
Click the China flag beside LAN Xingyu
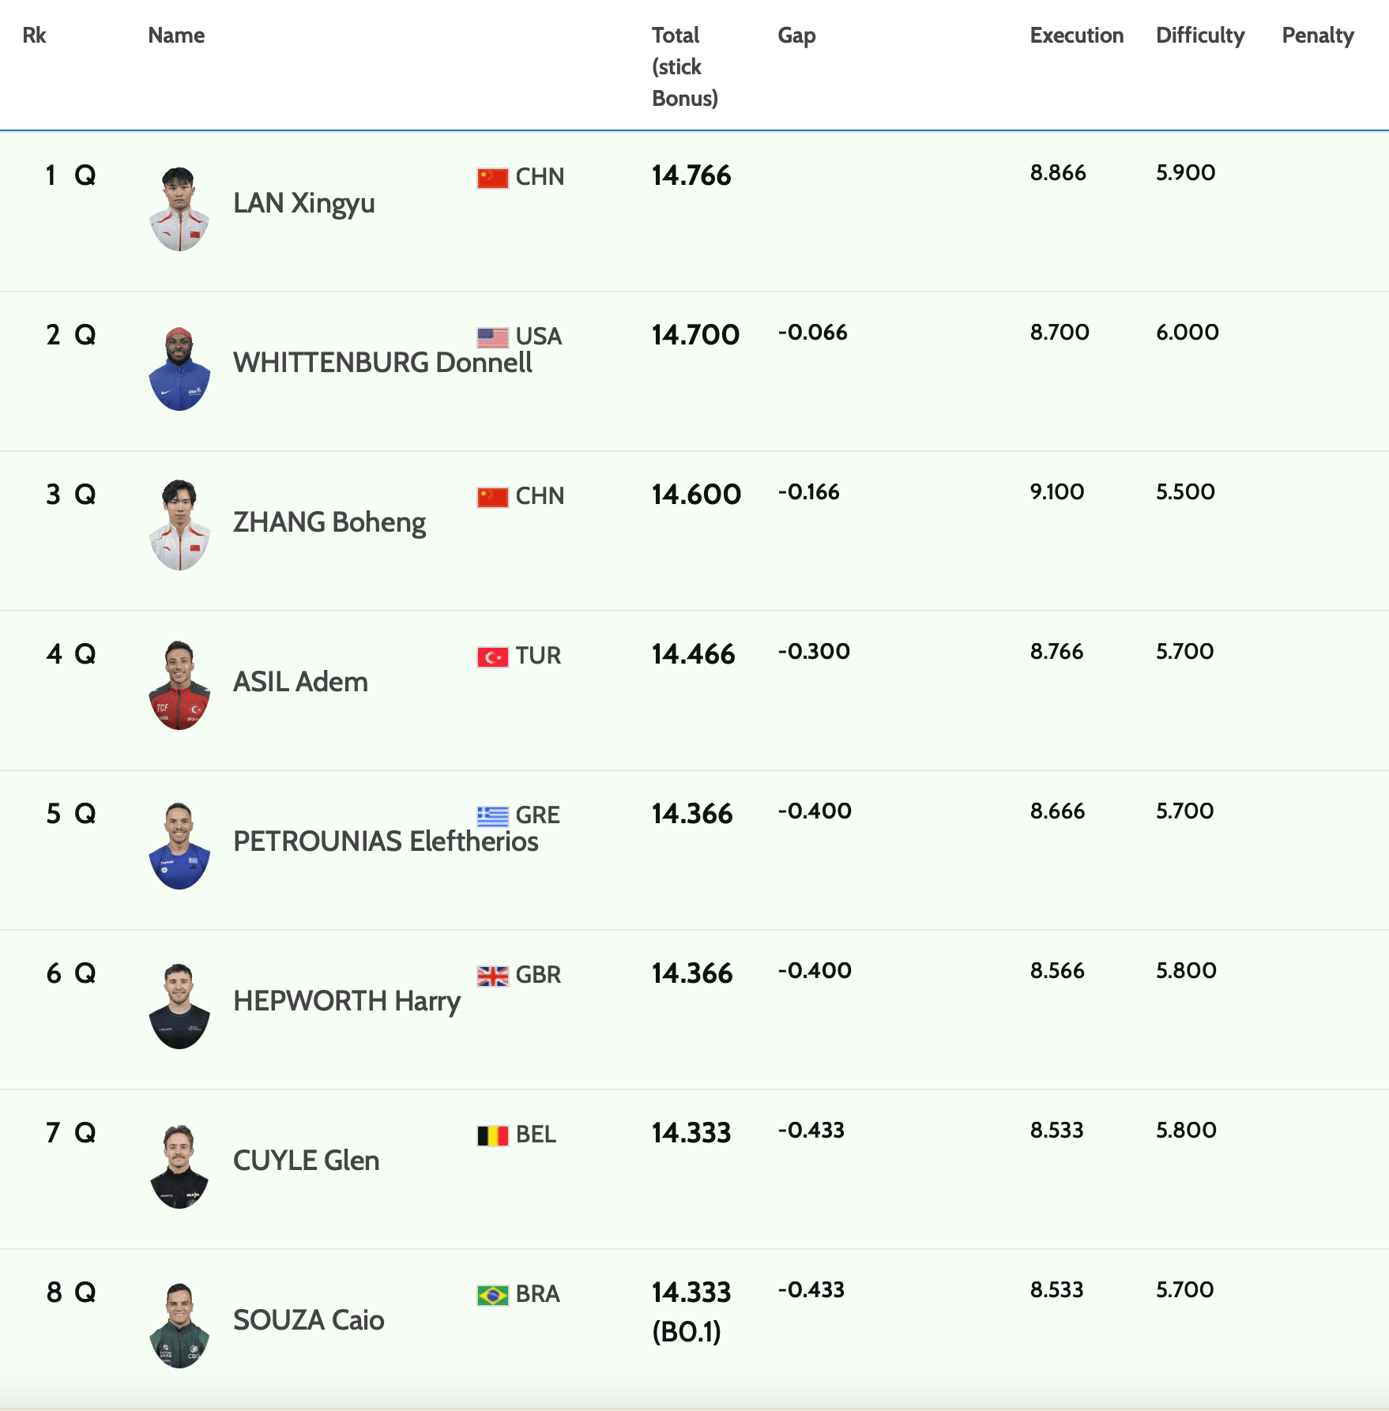(x=492, y=178)
